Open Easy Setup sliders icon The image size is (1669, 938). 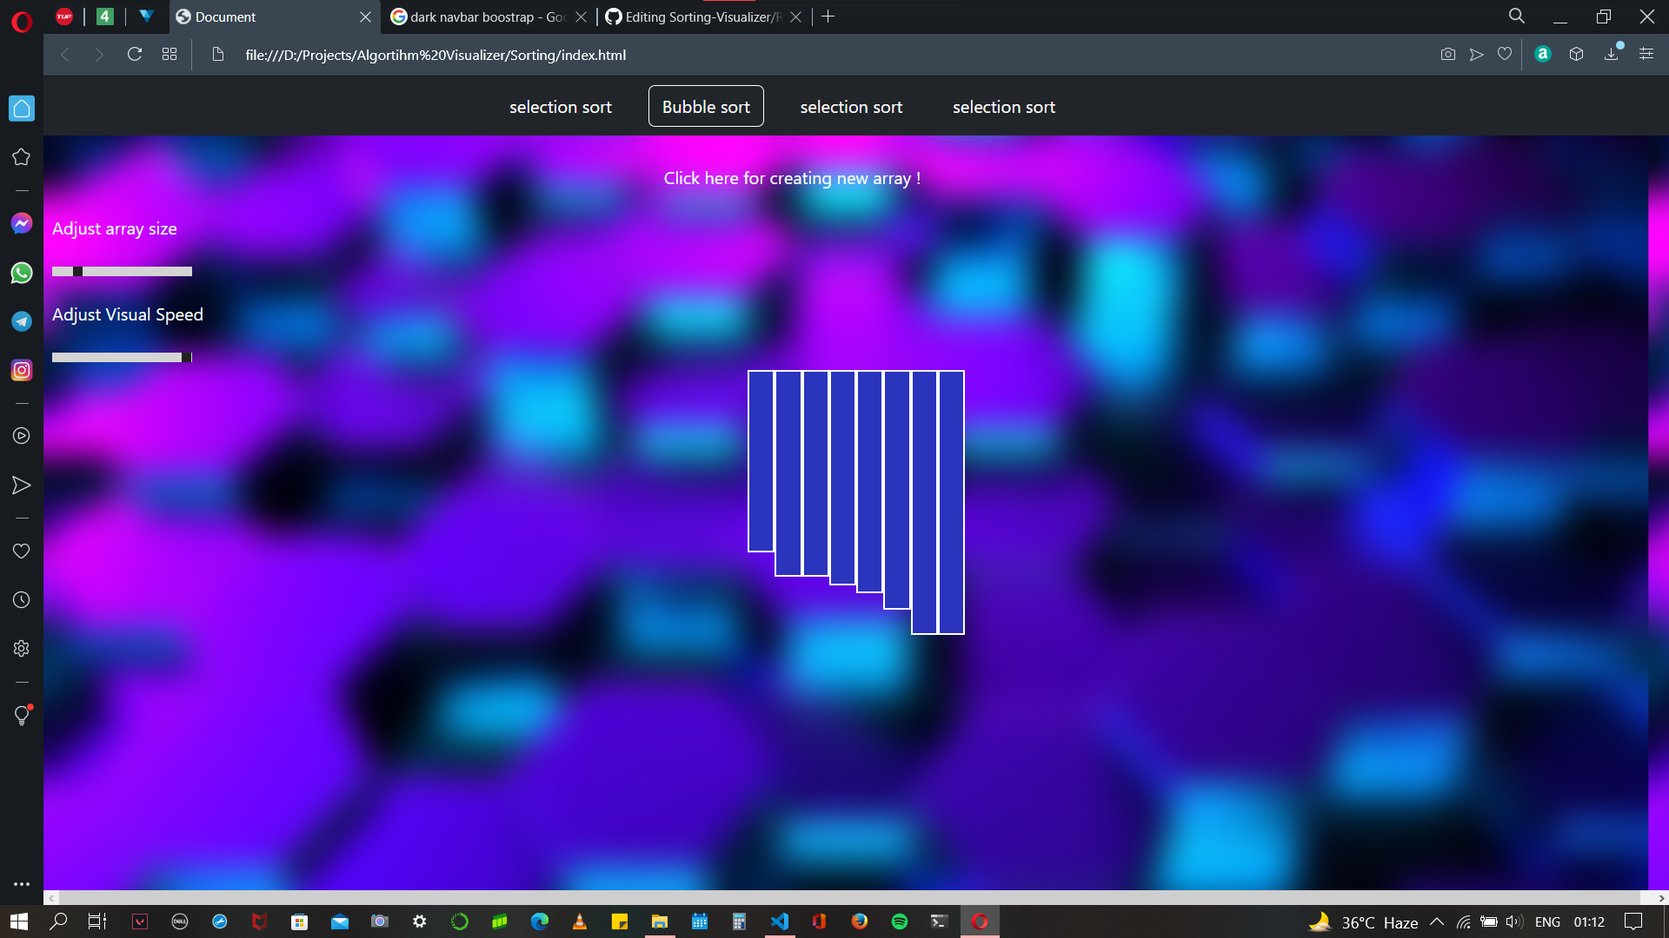[1646, 55]
